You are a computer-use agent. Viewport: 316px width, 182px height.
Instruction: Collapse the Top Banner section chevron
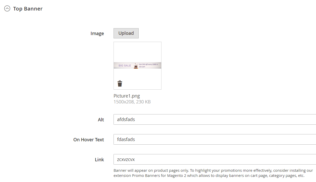point(7,9)
